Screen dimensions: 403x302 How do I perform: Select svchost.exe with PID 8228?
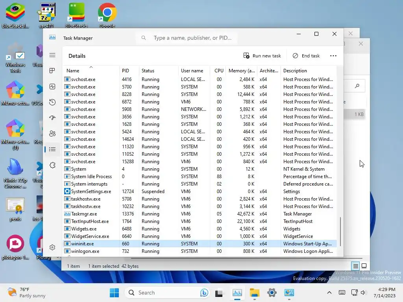tap(200, 94)
